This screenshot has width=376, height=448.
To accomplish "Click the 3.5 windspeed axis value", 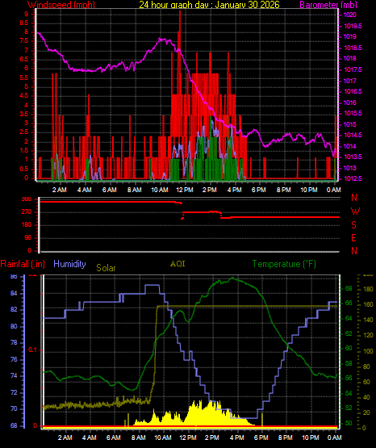I will click(23, 115).
